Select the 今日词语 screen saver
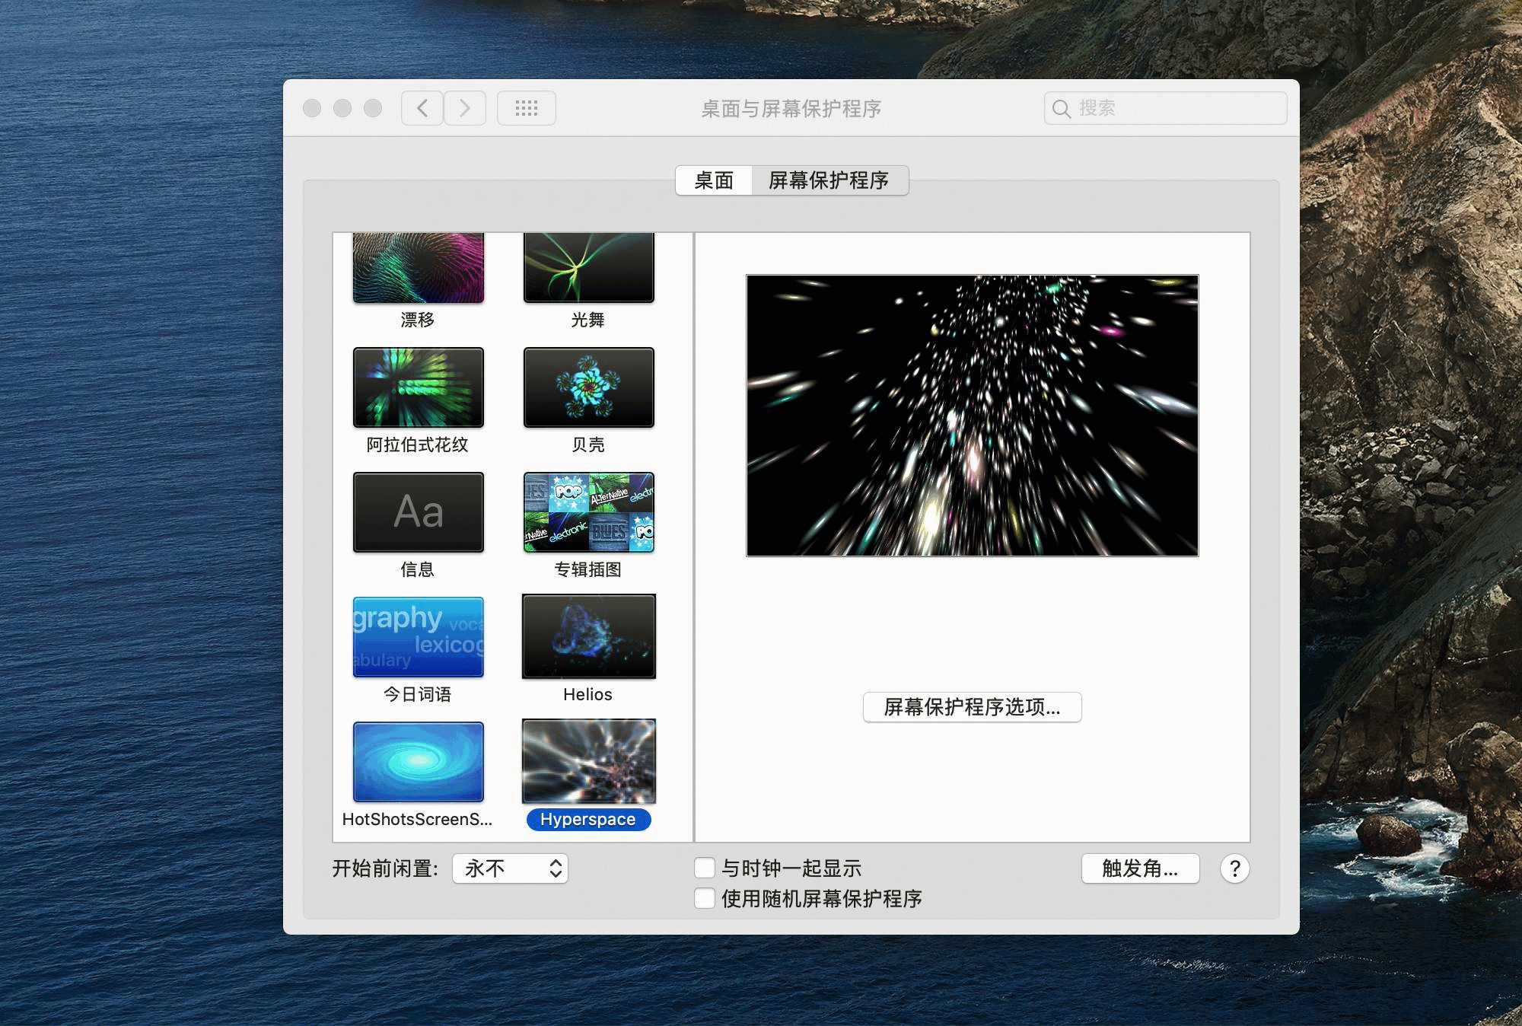The height and width of the screenshot is (1026, 1522). (418, 637)
